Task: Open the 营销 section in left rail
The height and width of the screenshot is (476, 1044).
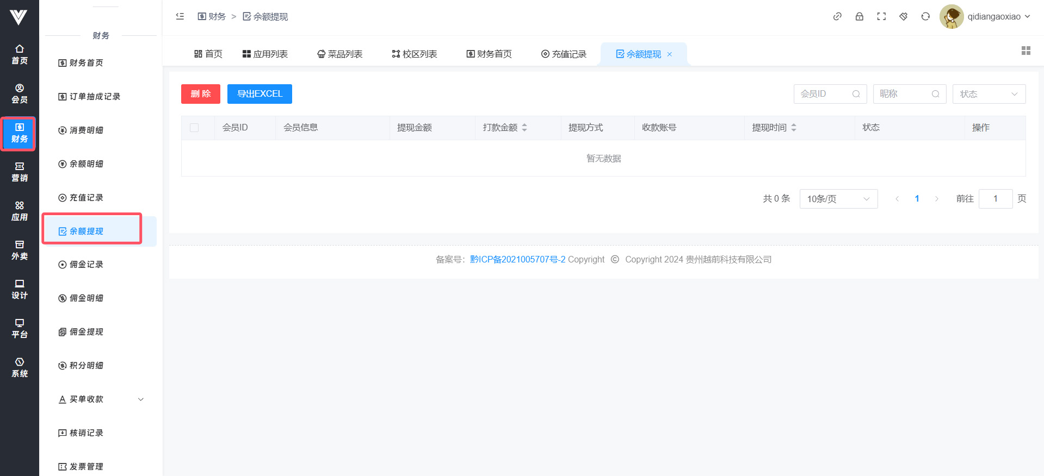Action: point(20,172)
